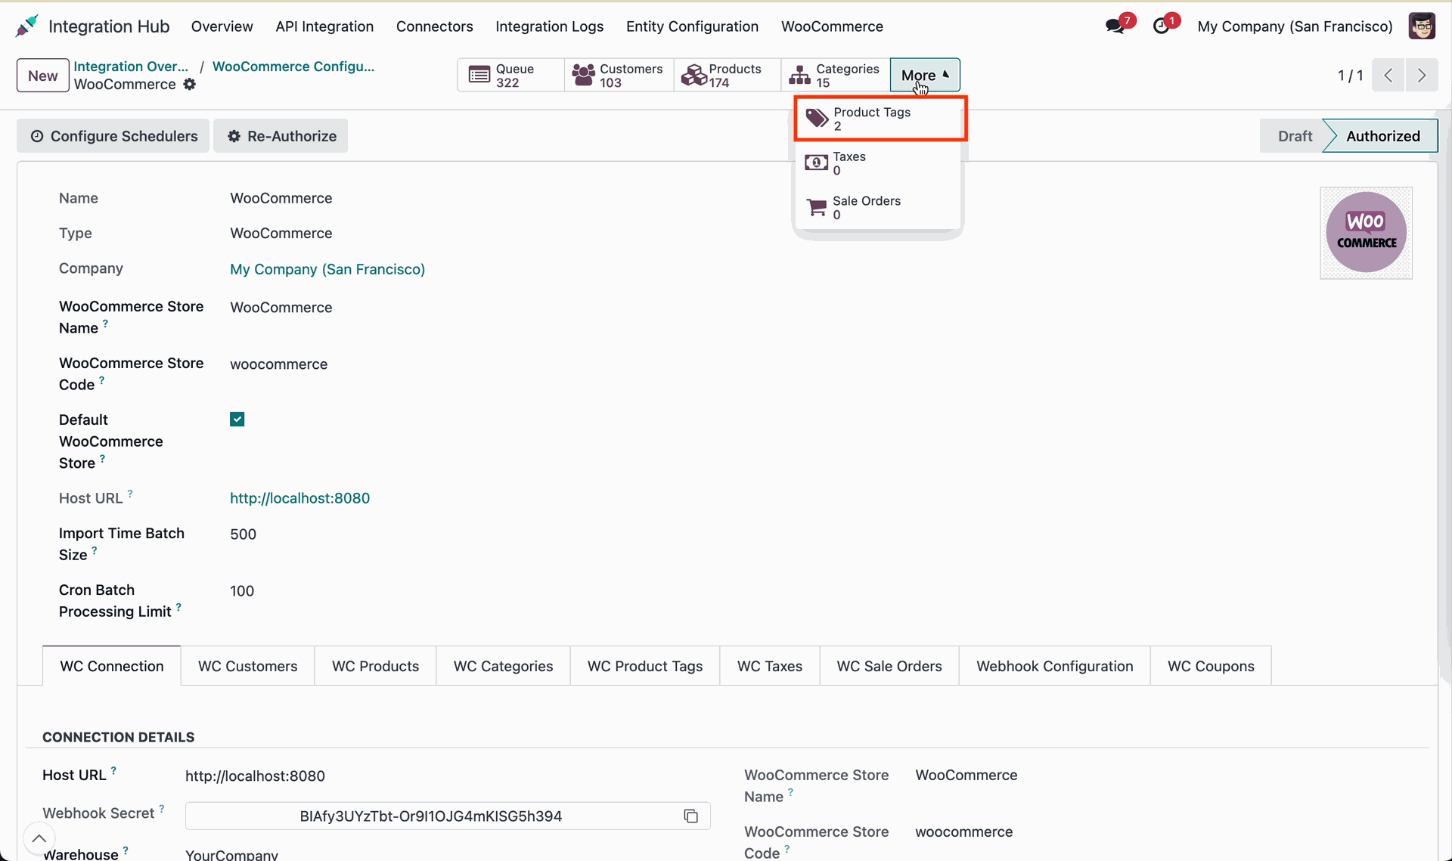Open the API Integration menu

(324, 26)
